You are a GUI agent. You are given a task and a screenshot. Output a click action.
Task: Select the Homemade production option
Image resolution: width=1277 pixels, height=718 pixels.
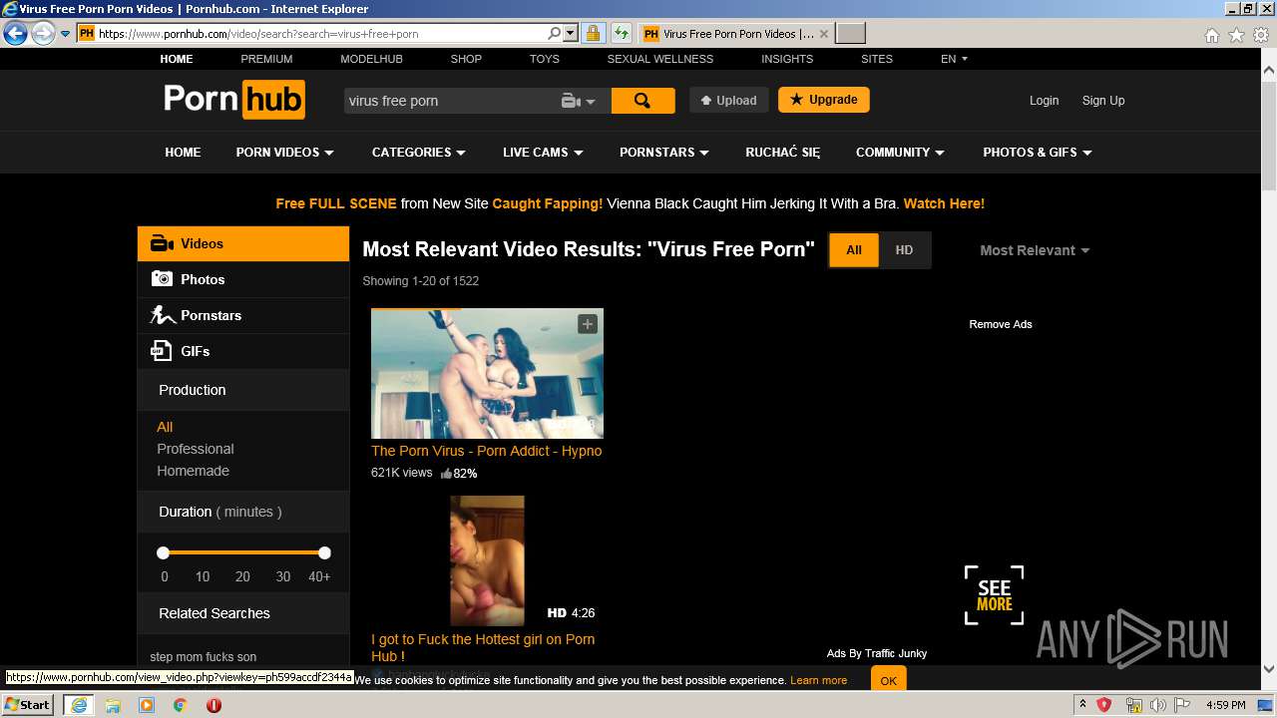click(193, 471)
